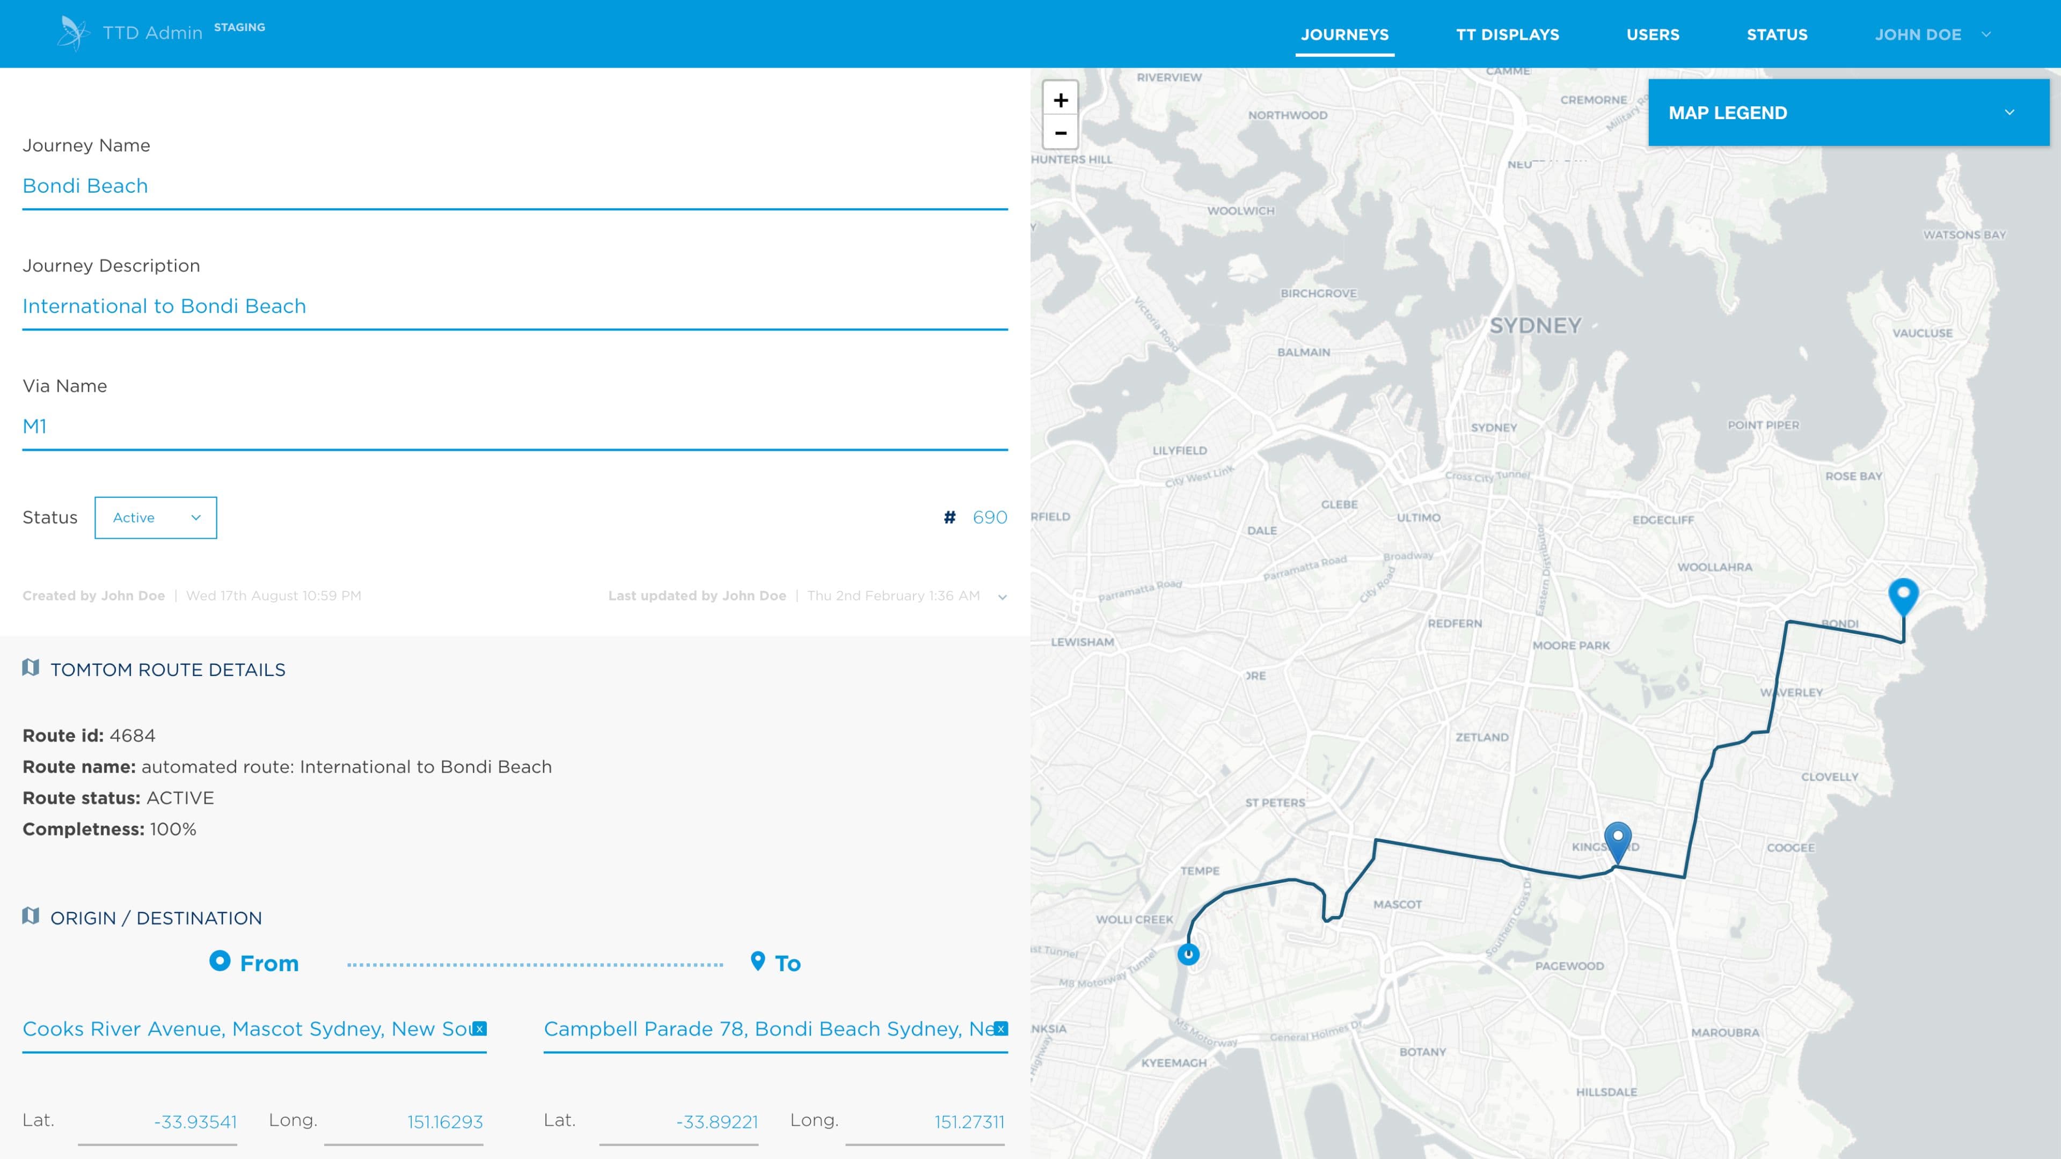
Task: Click the TTD Admin butterfly logo
Action: coord(73,33)
